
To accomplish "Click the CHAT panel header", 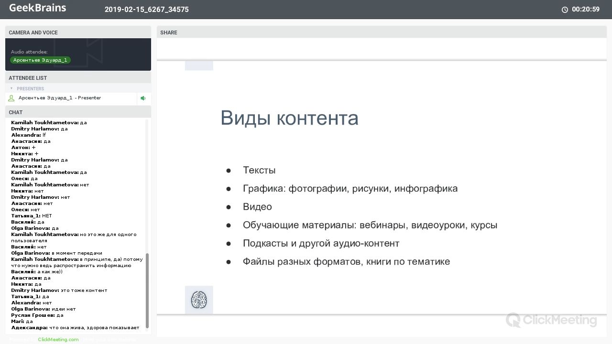I will pos(78,112).
